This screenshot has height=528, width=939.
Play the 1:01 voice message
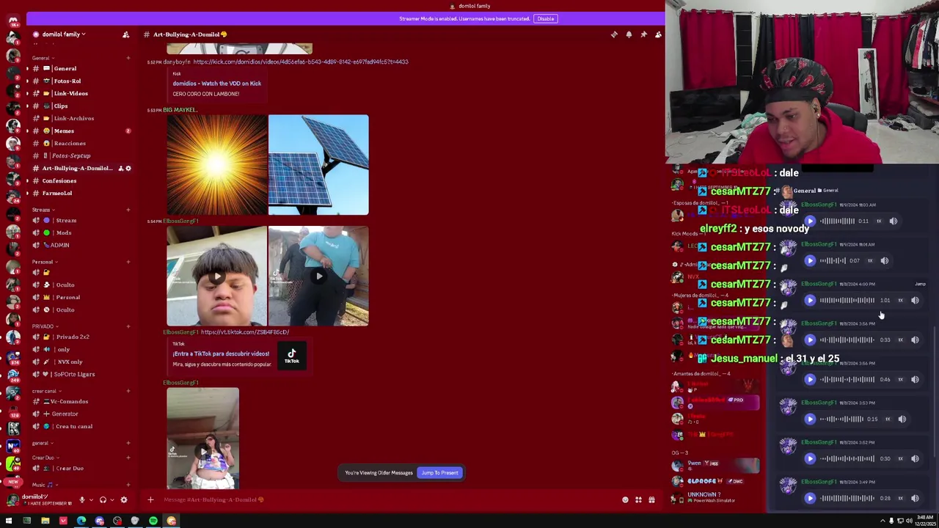(x=810, y=300)
